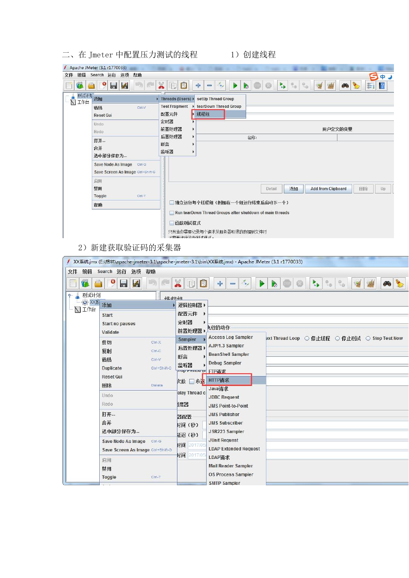This screenshot has width=409, height=578.
Task: Enable 独立运行每个线程组 checkbox
Action: [172, 202]
